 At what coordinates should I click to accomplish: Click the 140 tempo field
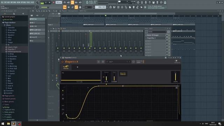coord(58,2)
